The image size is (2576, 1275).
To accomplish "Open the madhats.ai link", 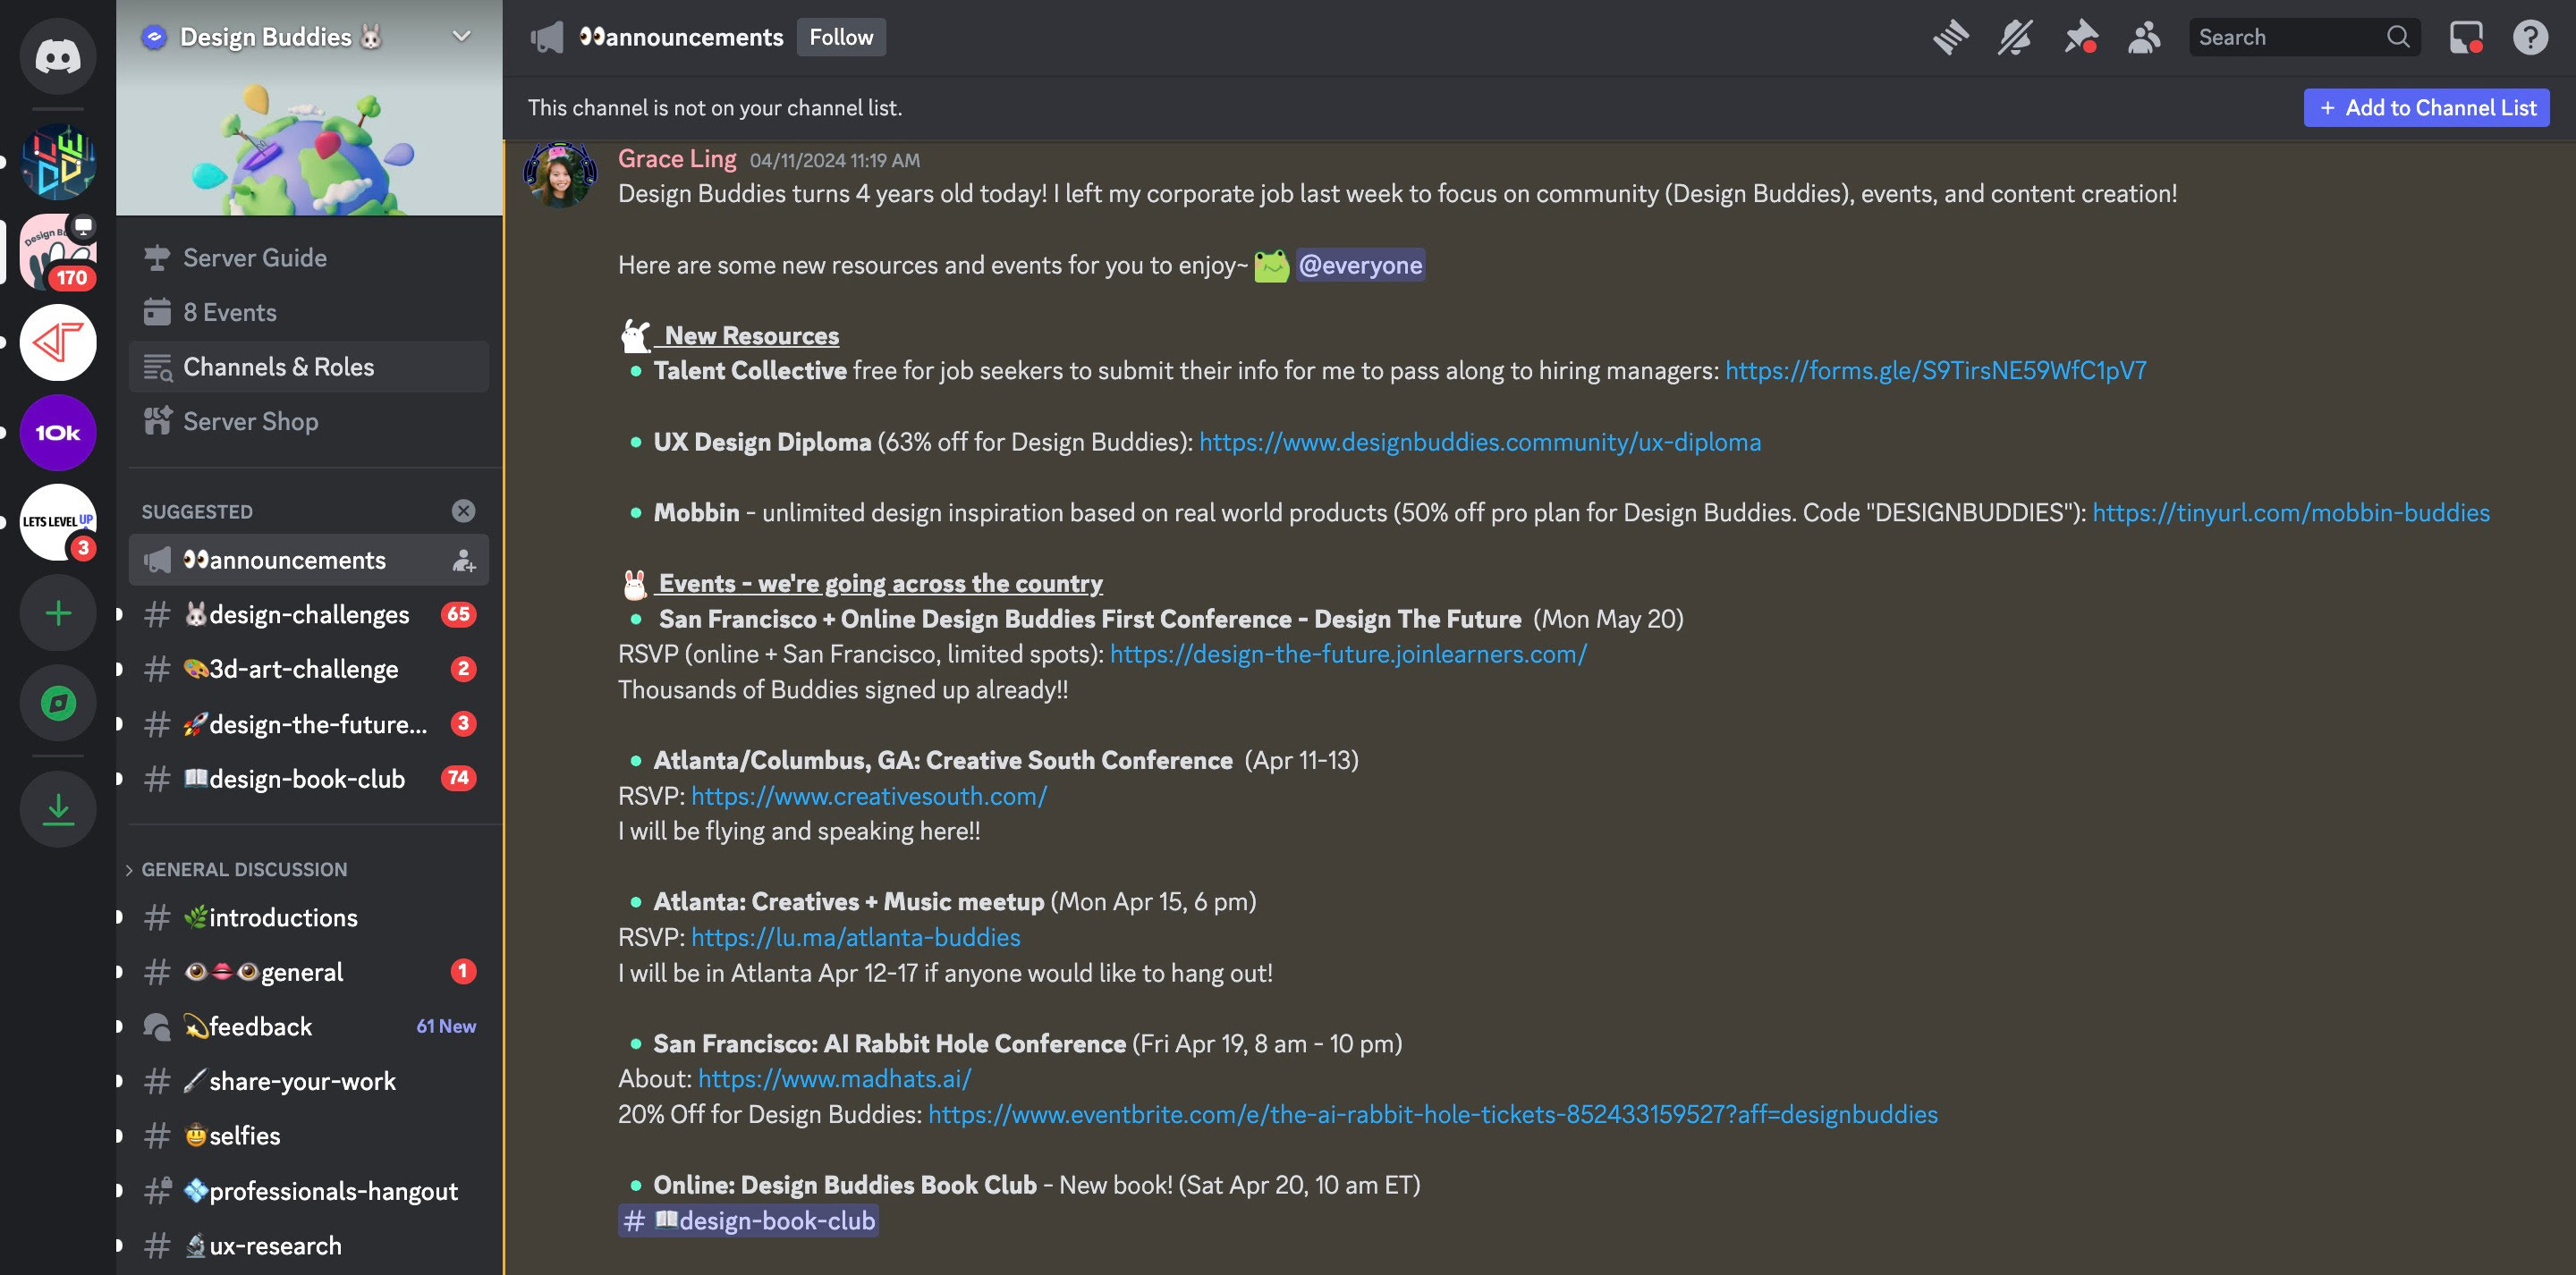I will [835, 1079].
